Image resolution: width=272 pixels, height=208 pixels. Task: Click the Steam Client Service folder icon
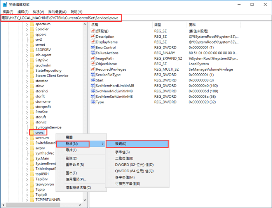(32, 76)
